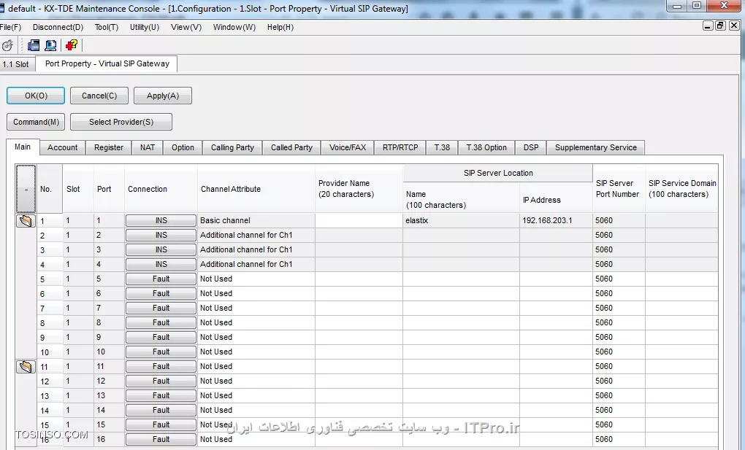Click the Channel Attribute column header
The width and height of the screenshot is (745, 450).
(x=256, y=189)
